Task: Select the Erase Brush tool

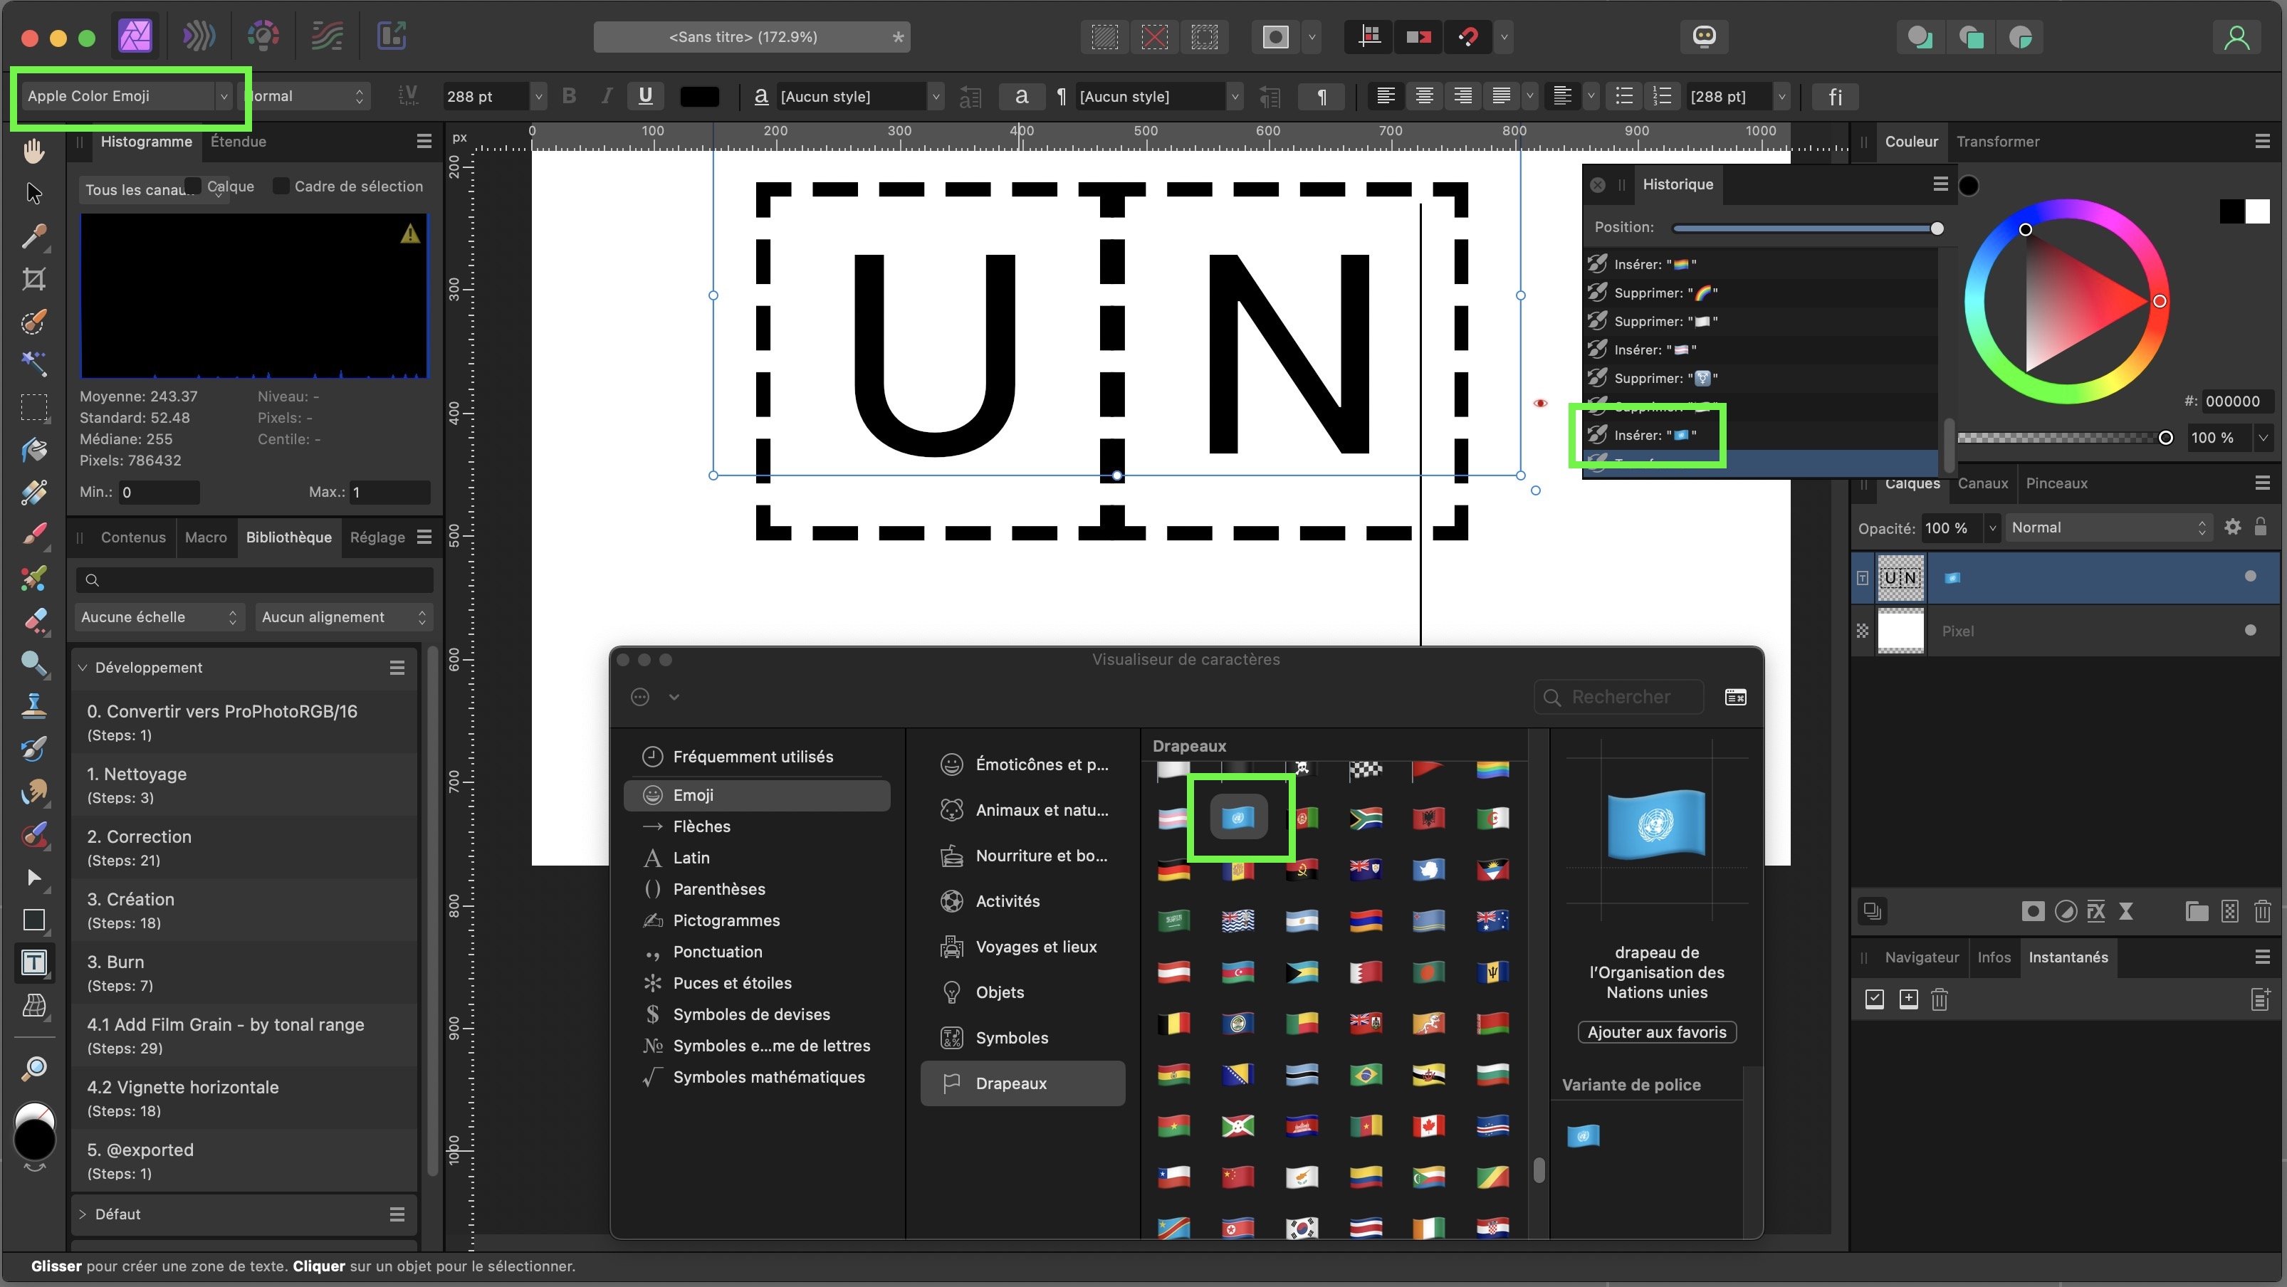Action: [x=33, y=621]
